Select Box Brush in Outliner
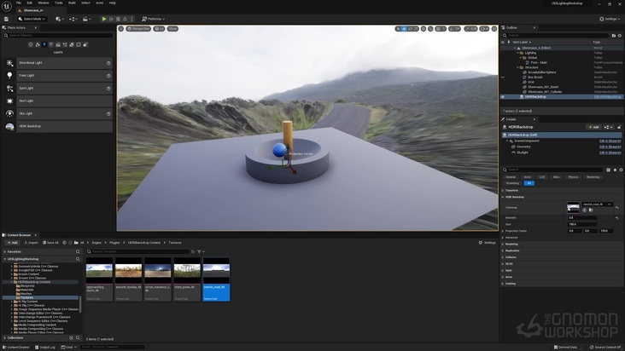This screenshot has height=351, width=625. click(534, 78)
